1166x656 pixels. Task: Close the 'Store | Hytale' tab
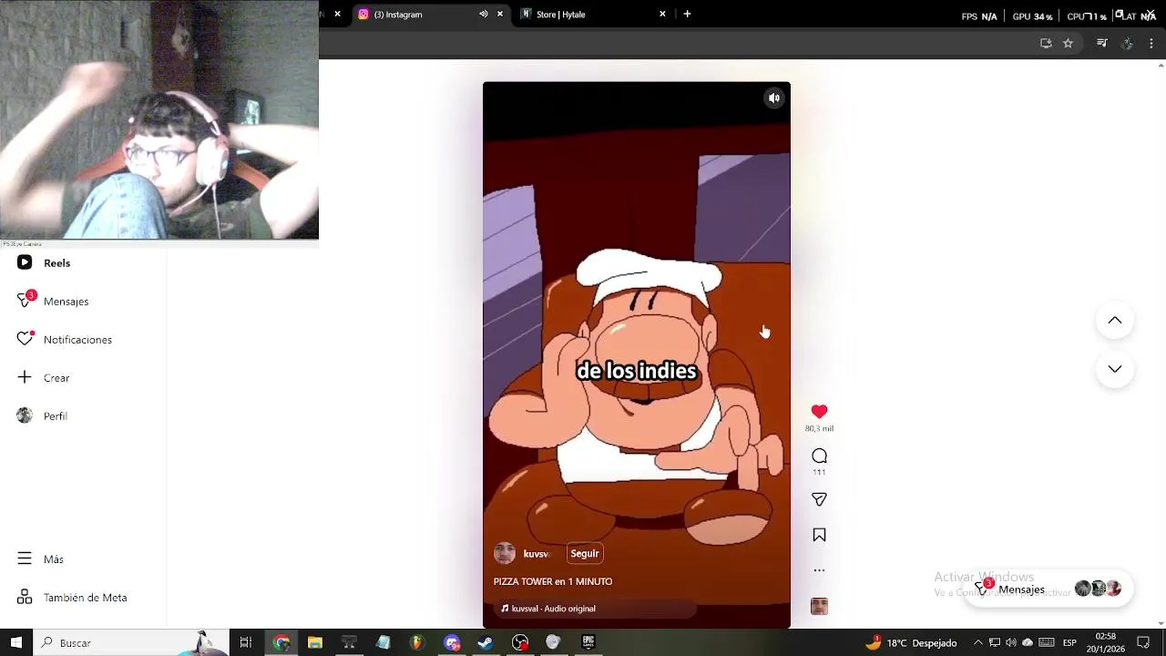pos(662,15)
